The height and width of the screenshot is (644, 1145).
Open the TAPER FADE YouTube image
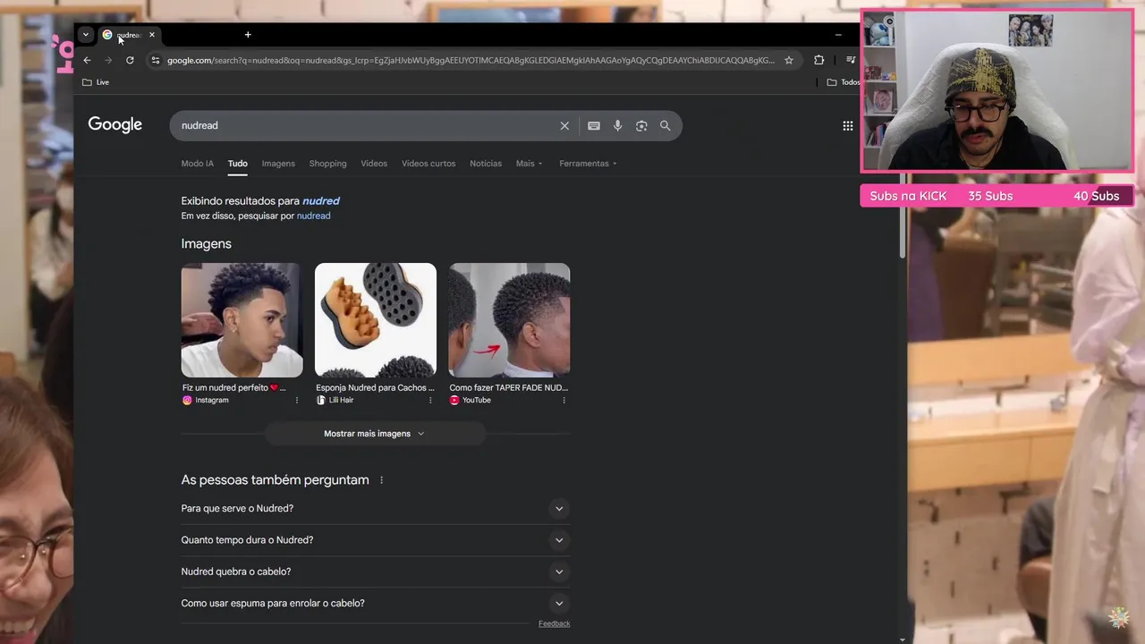[x=509, y=320]
